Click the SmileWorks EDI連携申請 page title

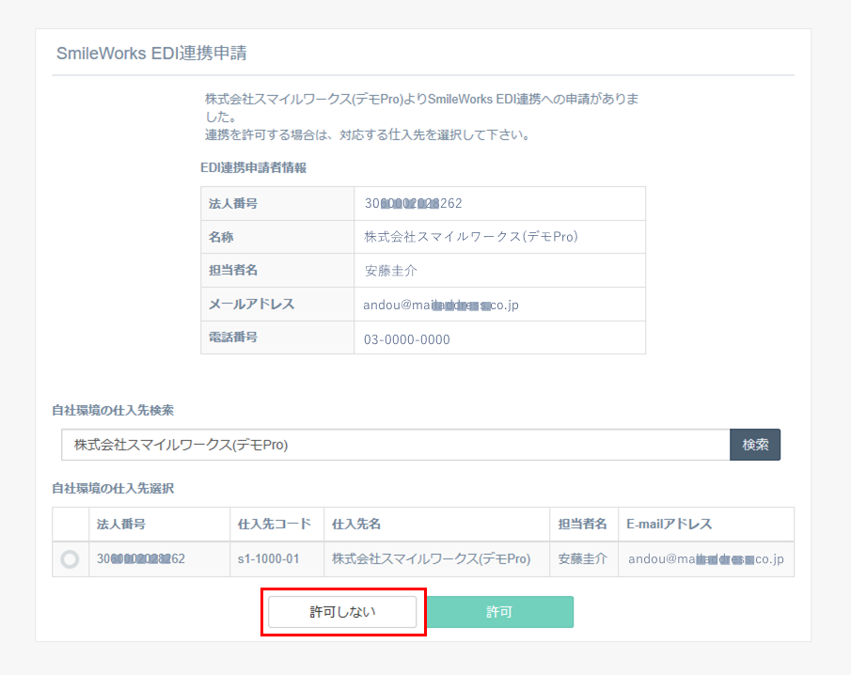click(x=151, y=54)
